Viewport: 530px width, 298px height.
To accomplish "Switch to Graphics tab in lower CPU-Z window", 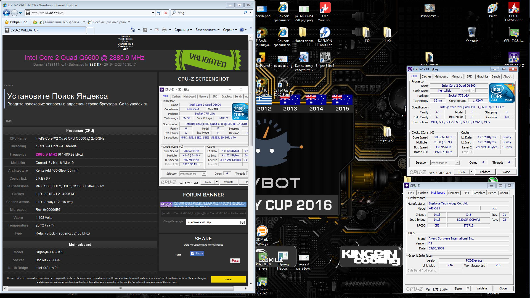I will click(x=479, y=193).
